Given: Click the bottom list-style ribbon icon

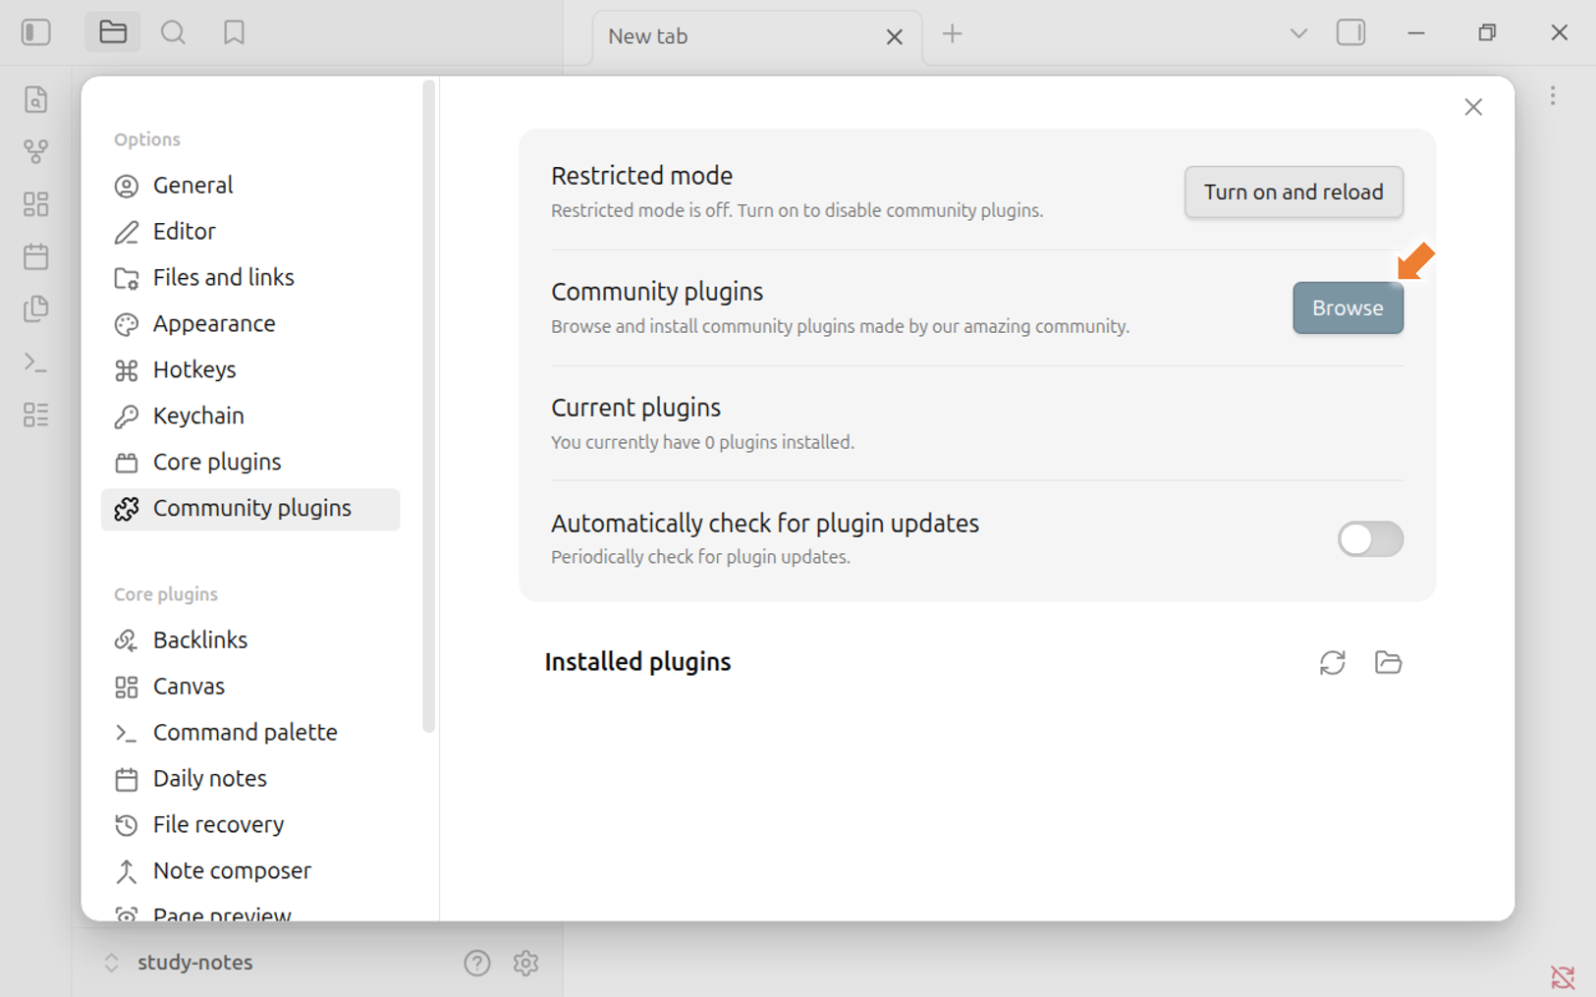Looking at the screenshot, I should (x=36, y=415).
